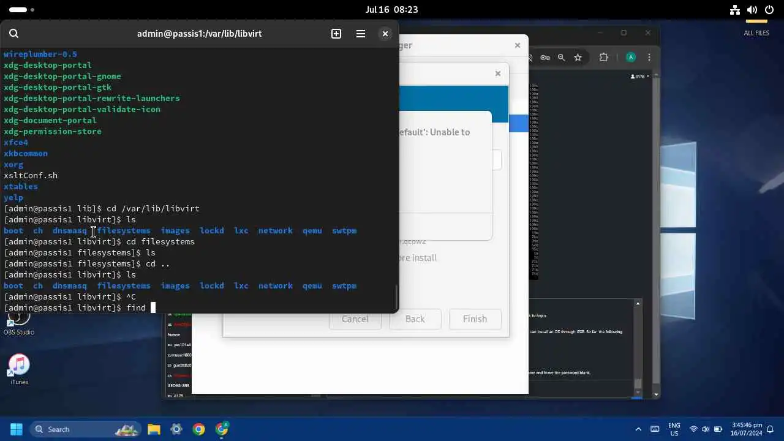Click the terminal title admin@passis1:/var/lib/libvirt
This screenshot has width=784, height=441.
200,34
